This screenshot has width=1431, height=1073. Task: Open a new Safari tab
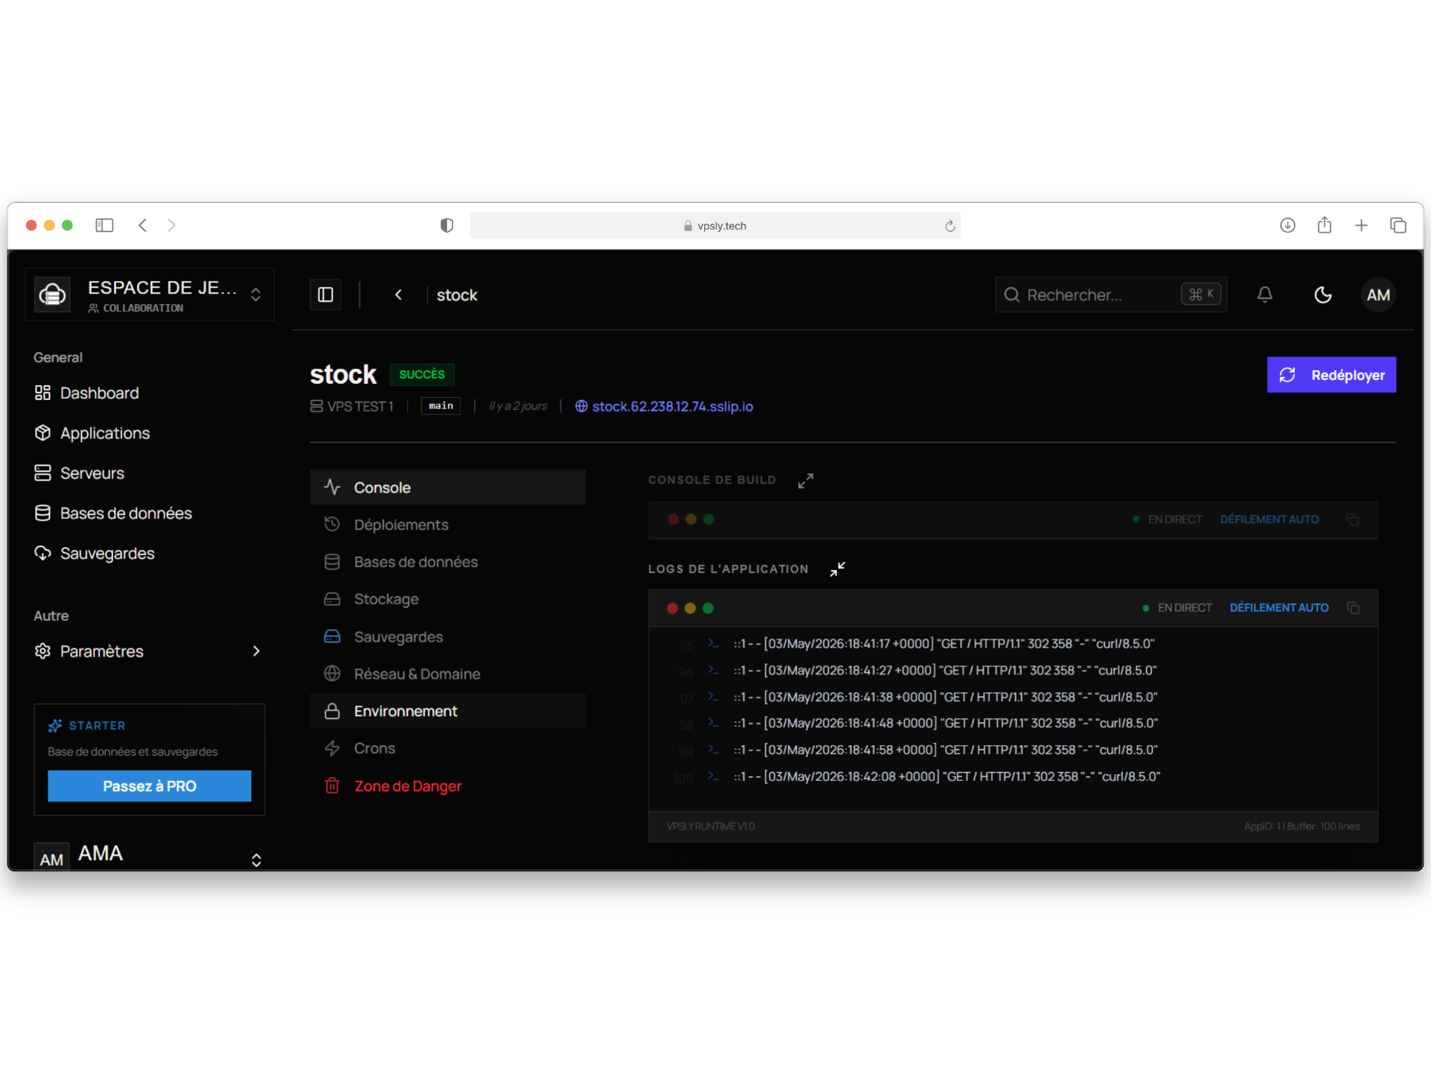(1361, 225)
